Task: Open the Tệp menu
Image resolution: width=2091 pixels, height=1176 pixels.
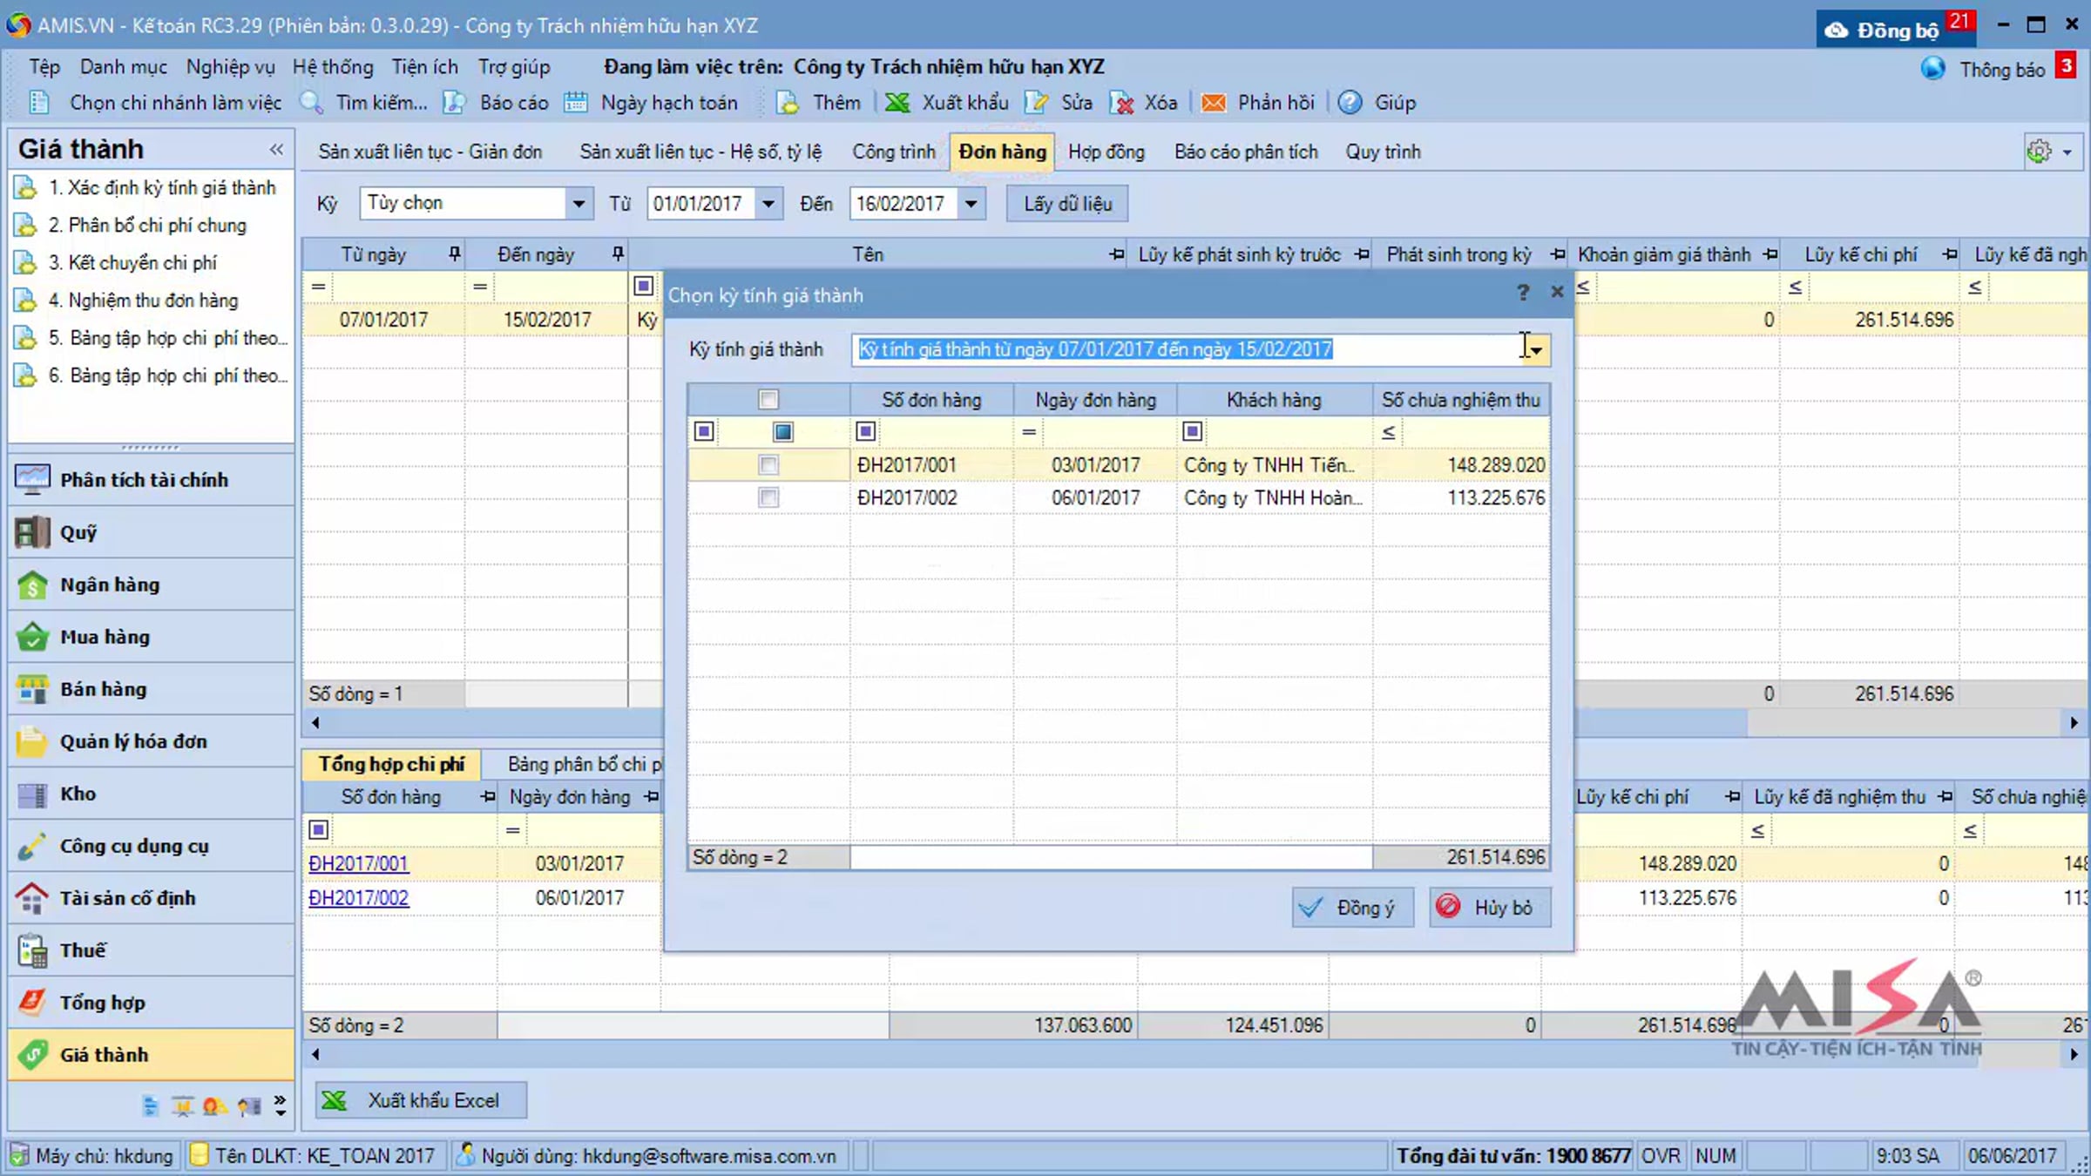Action: tap(44, 67)
